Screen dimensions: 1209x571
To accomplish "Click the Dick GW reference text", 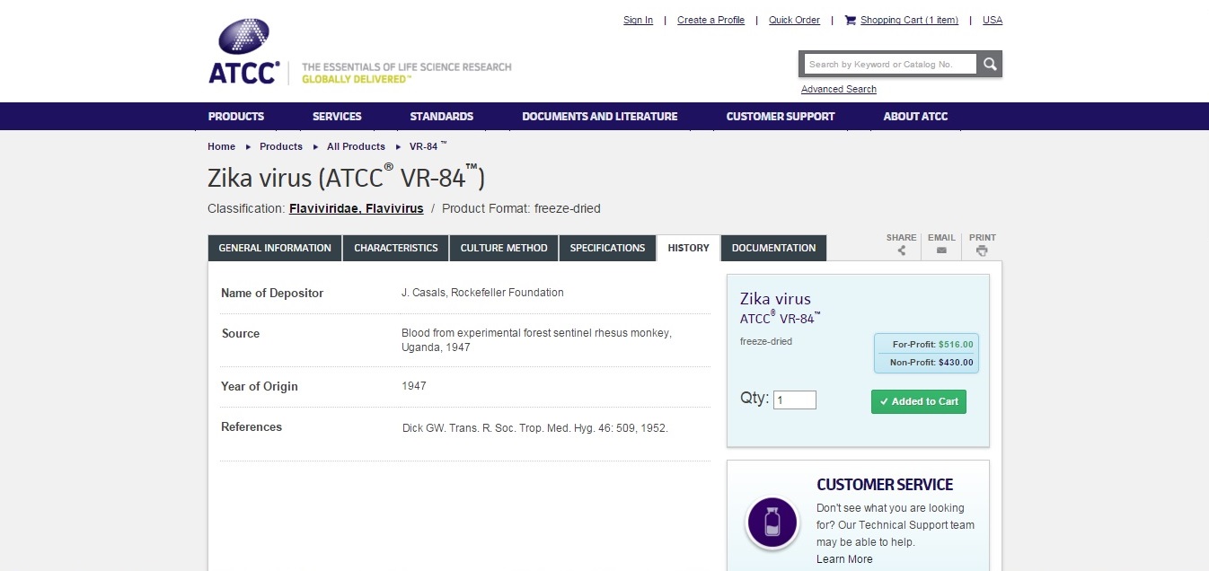I will 535,428.
